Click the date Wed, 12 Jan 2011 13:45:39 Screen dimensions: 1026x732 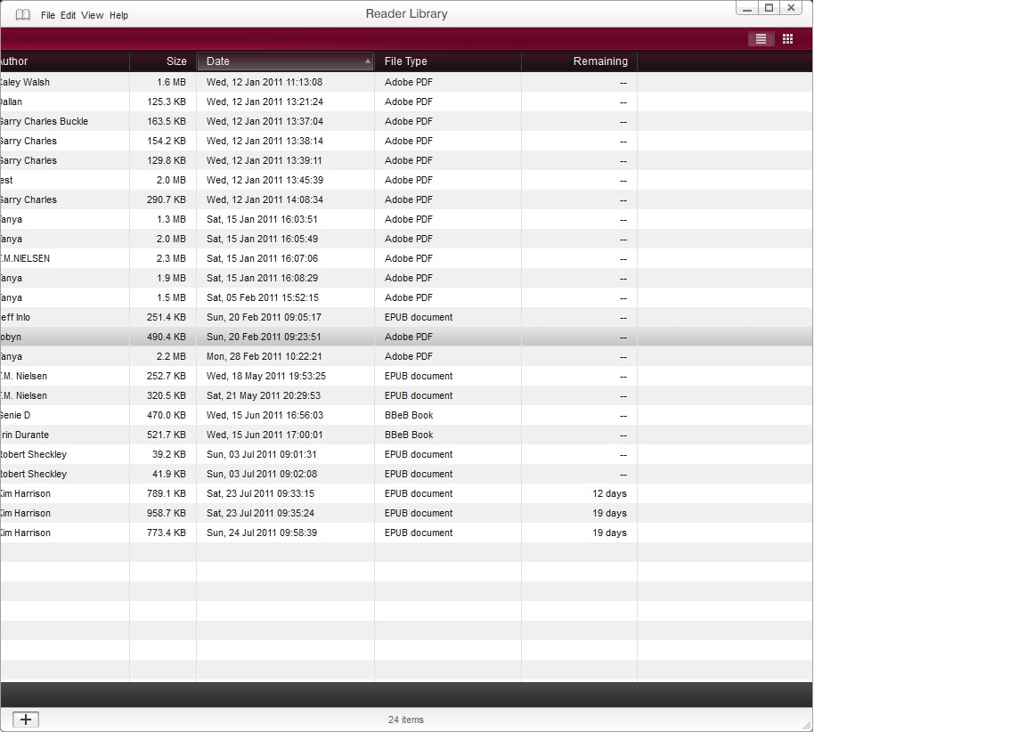point(265,181)
